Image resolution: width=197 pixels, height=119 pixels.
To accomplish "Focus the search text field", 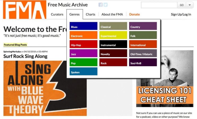I will click(159, 5).
